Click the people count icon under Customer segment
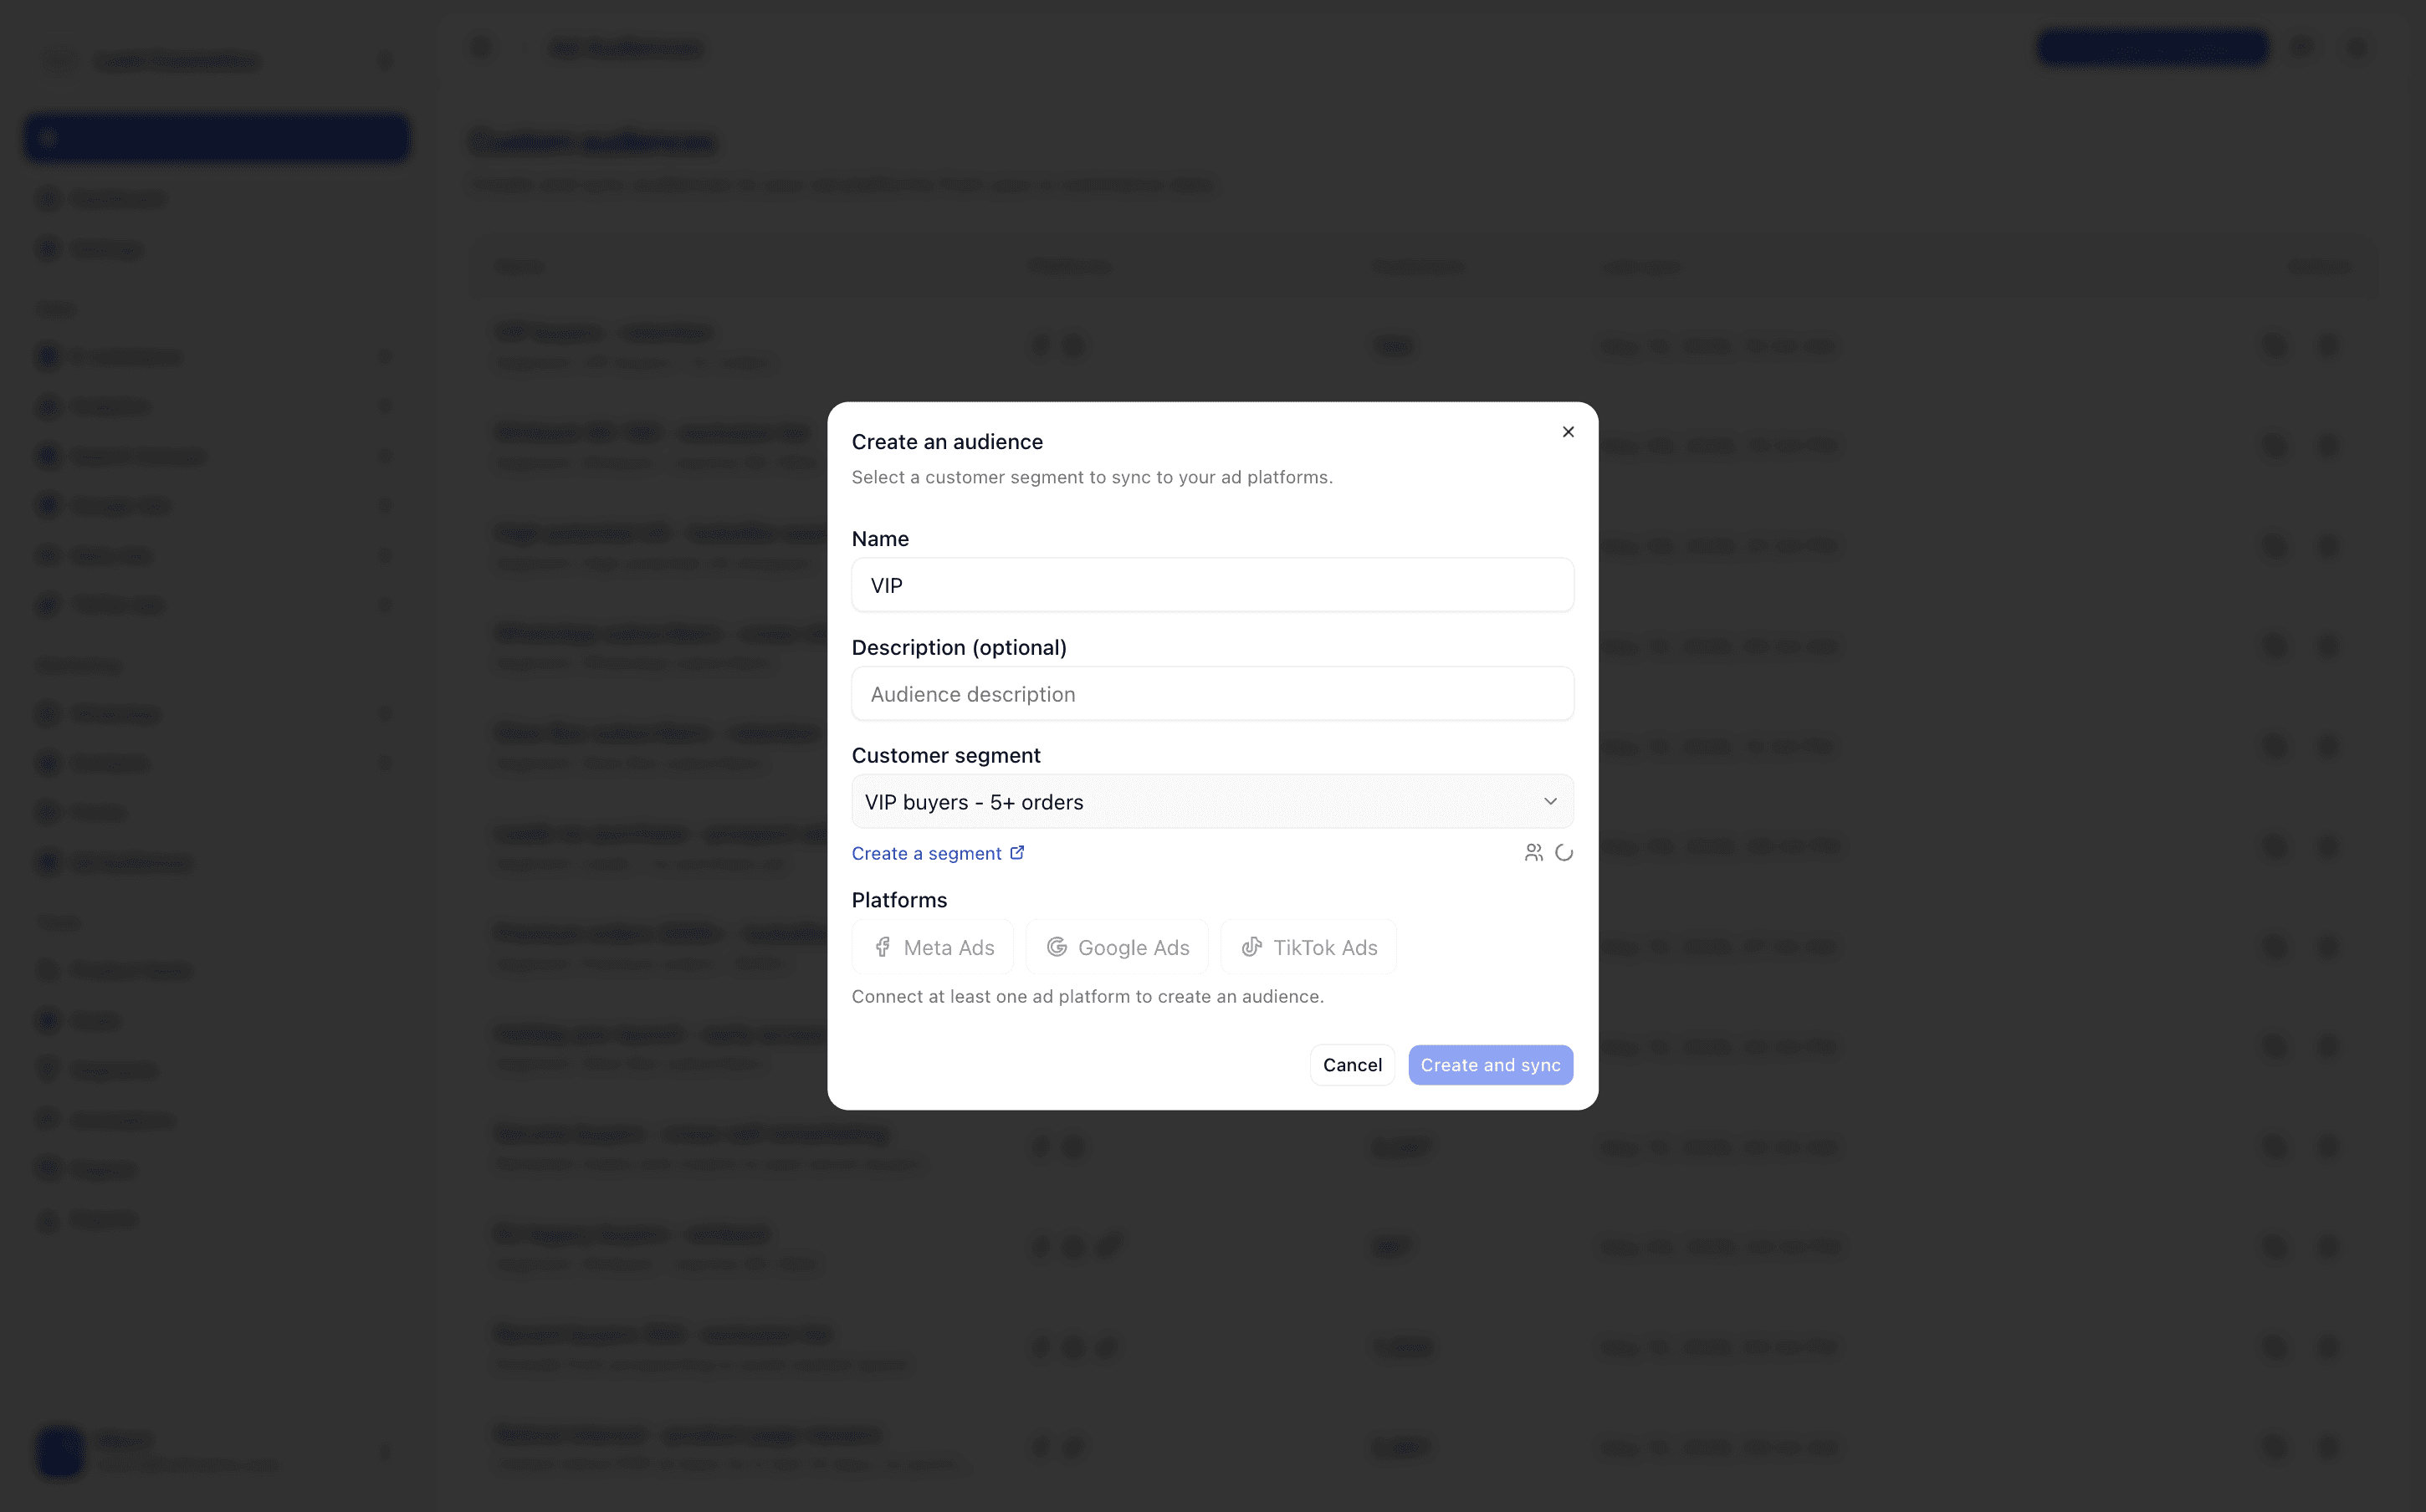 pyautogui.click(x=1533, y=853)
